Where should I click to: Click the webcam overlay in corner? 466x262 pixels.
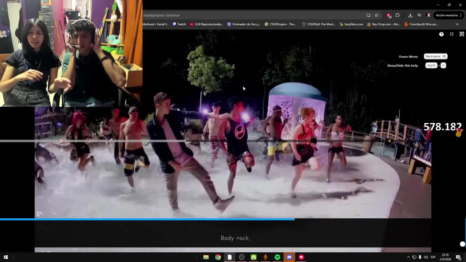[x=71, y=53]
